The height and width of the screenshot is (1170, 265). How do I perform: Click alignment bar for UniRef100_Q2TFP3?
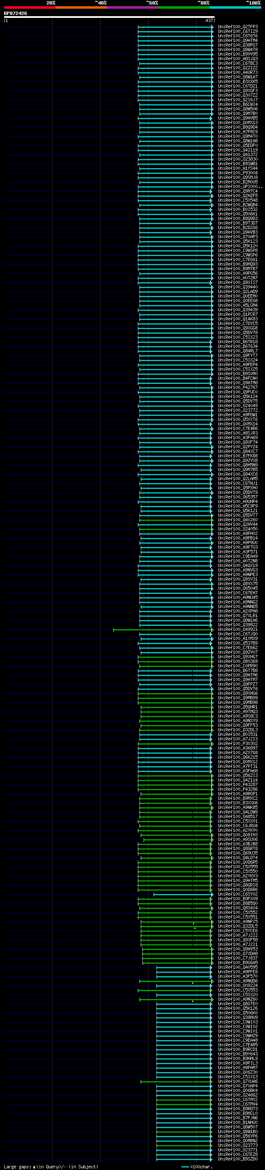tap(175, 27)
